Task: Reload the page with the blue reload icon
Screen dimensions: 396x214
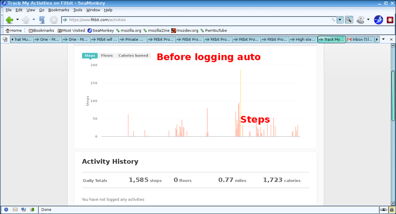Action: (x=42, y=20)
